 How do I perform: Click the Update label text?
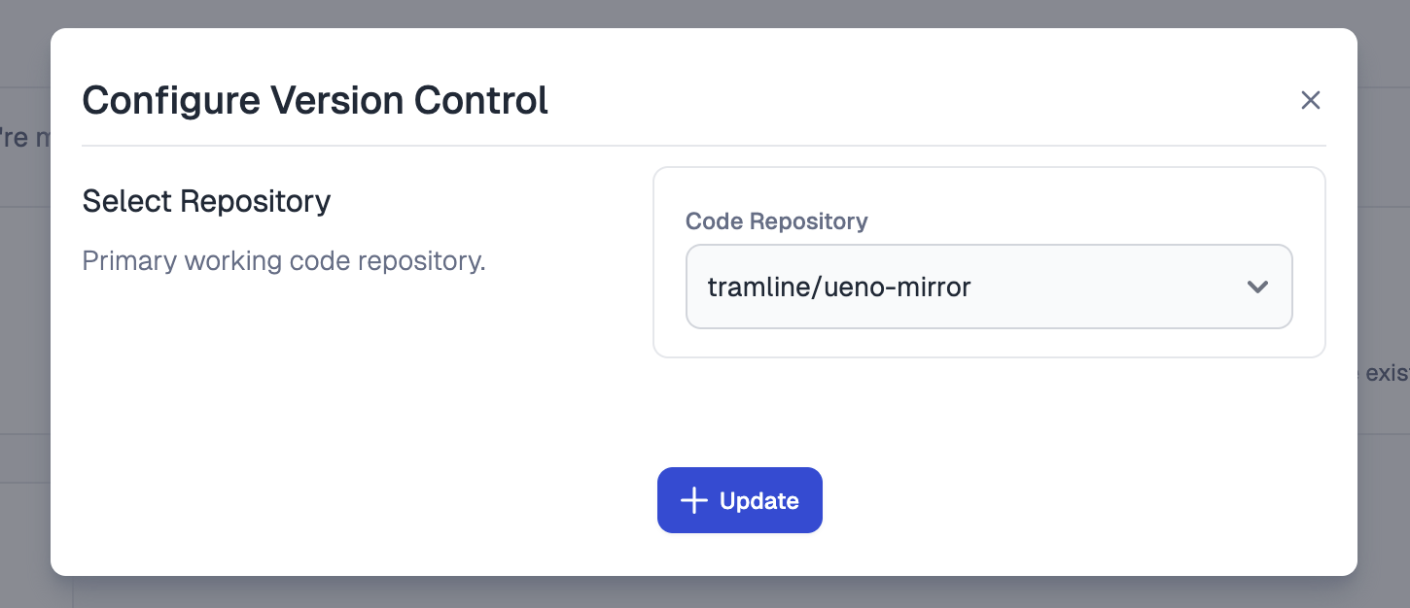pos(759,501)
